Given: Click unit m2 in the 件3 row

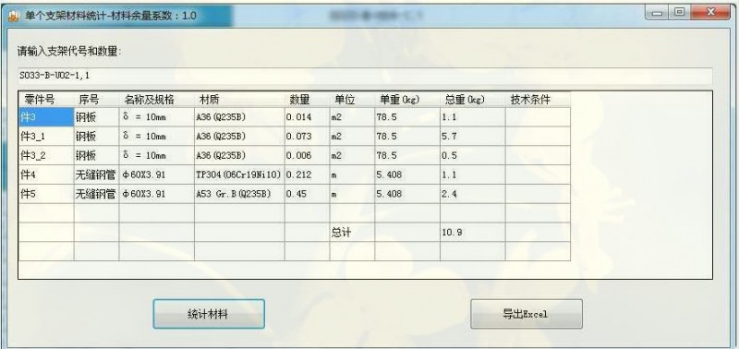Looking at the screenshot, I should click(352, 117).
